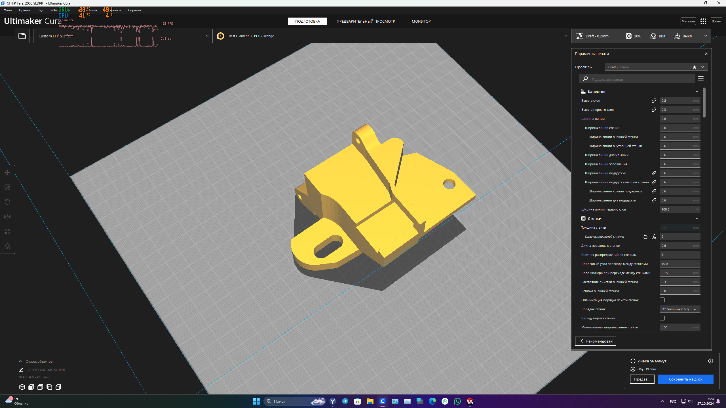This screenshot has width=726, height=408.
Task: Click the Save to disk button
Action: click(x=686, y=379)
